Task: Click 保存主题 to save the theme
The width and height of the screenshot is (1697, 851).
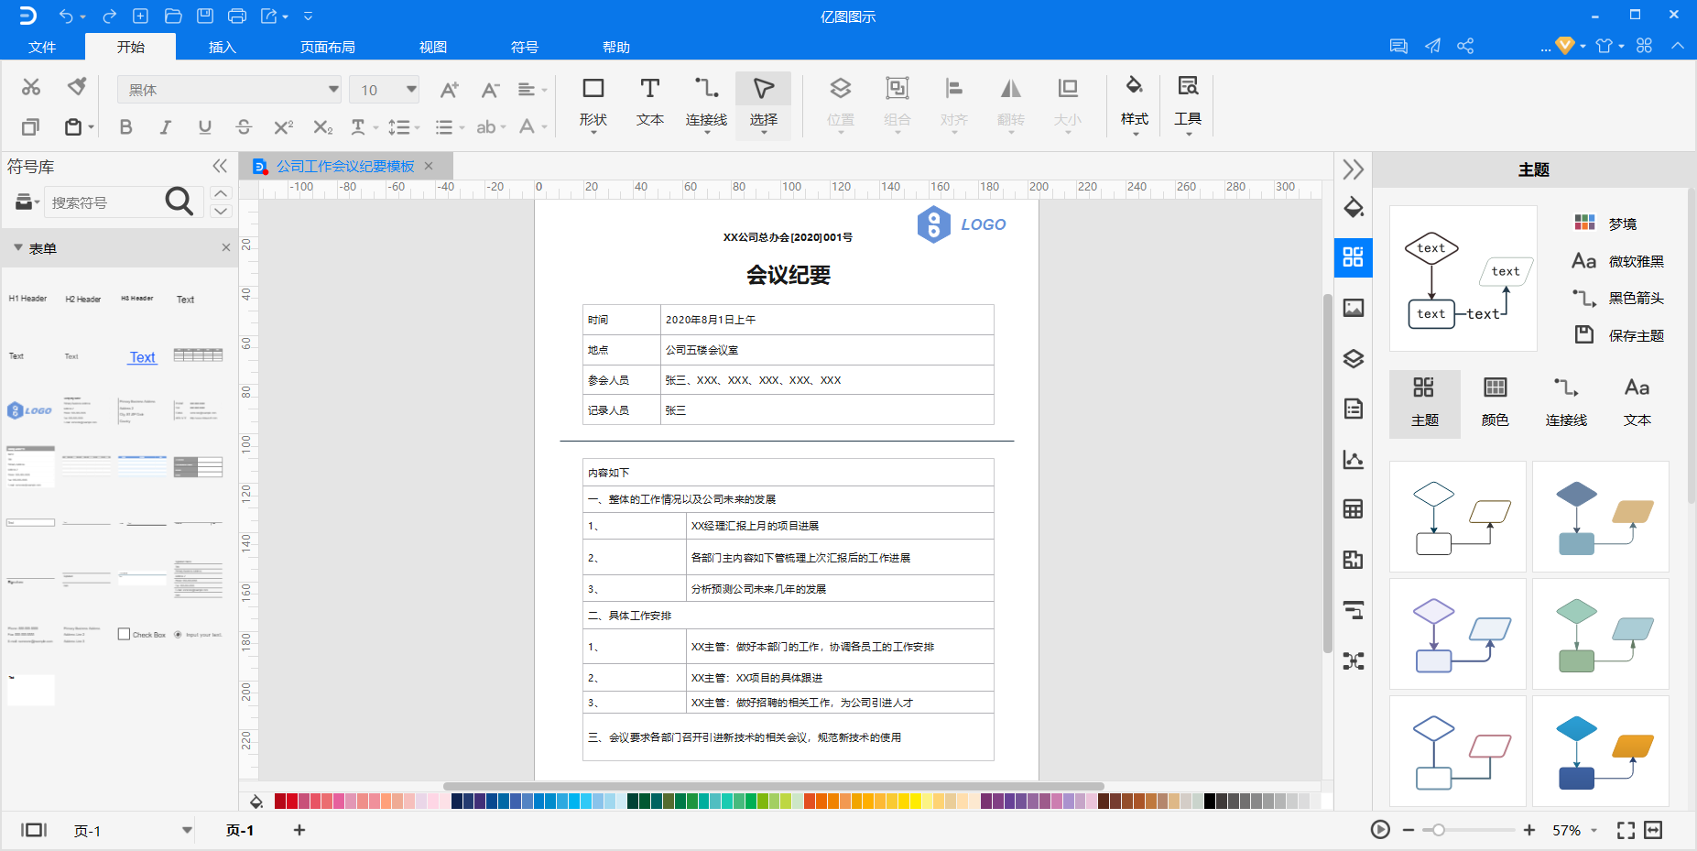Action: pyautogui.click(x=1619, y=335)
